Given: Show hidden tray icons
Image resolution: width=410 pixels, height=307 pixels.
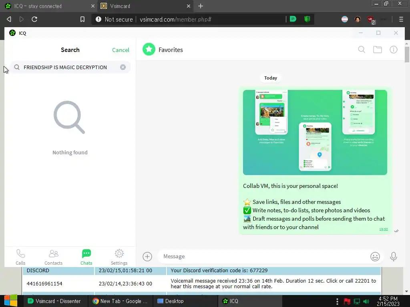Looking at the screenshot, I should pyautogui.click(x=337, y=301).
